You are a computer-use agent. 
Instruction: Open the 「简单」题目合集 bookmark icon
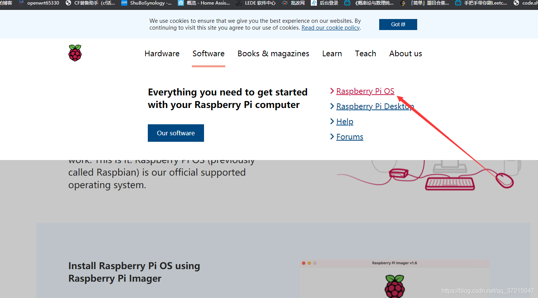pos(403,3)
